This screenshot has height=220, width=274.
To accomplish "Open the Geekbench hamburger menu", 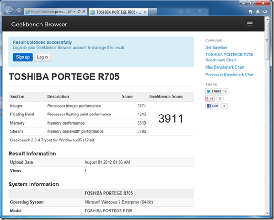I will (249, 24).
